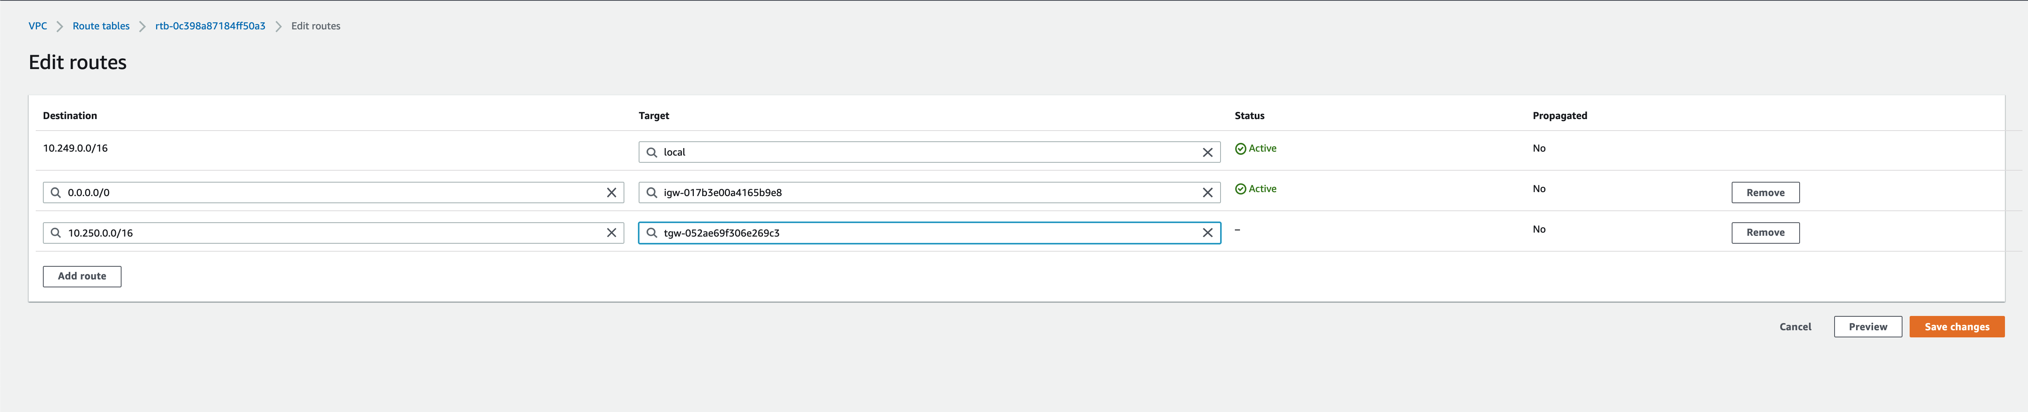The image size is (2028, 412).
Task: Clear the 10.250.0.0/16 destination field
Action: coord(611,233)
